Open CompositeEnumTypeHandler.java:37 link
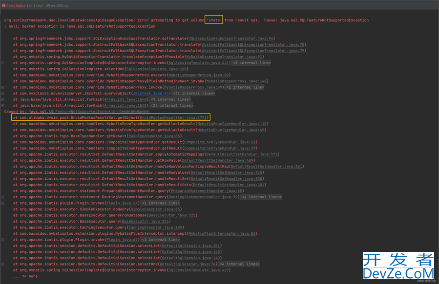Viewport: 439px width, 284px height. [220, 148]
